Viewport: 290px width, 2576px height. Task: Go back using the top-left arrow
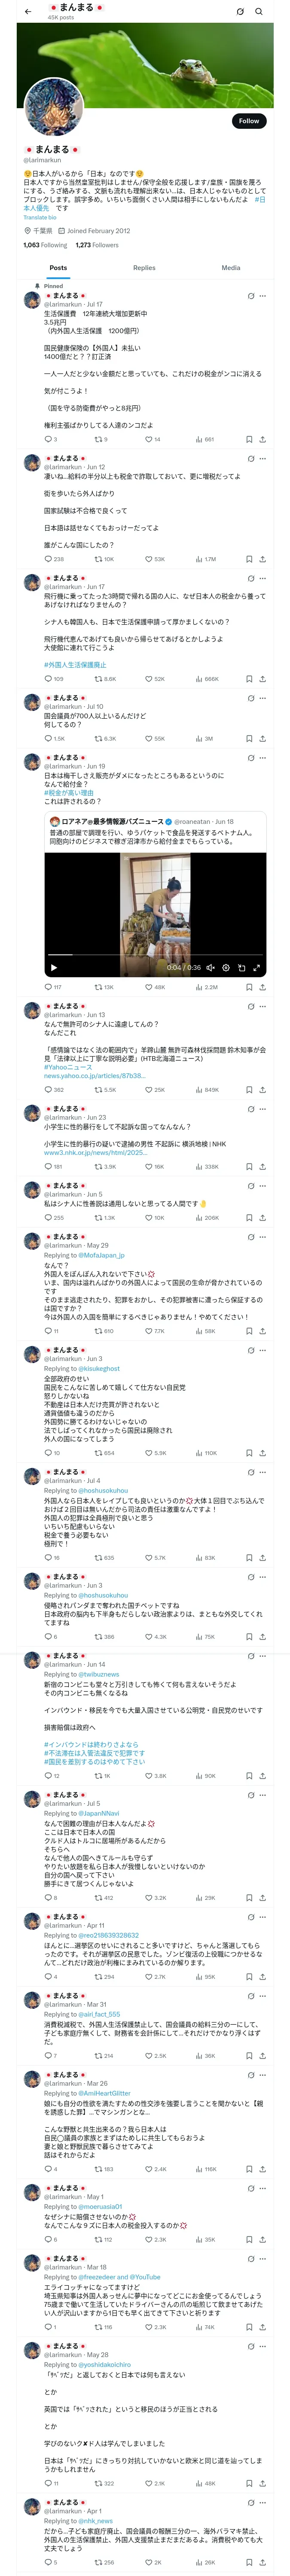pyautogui.click(x=28, y=12)
